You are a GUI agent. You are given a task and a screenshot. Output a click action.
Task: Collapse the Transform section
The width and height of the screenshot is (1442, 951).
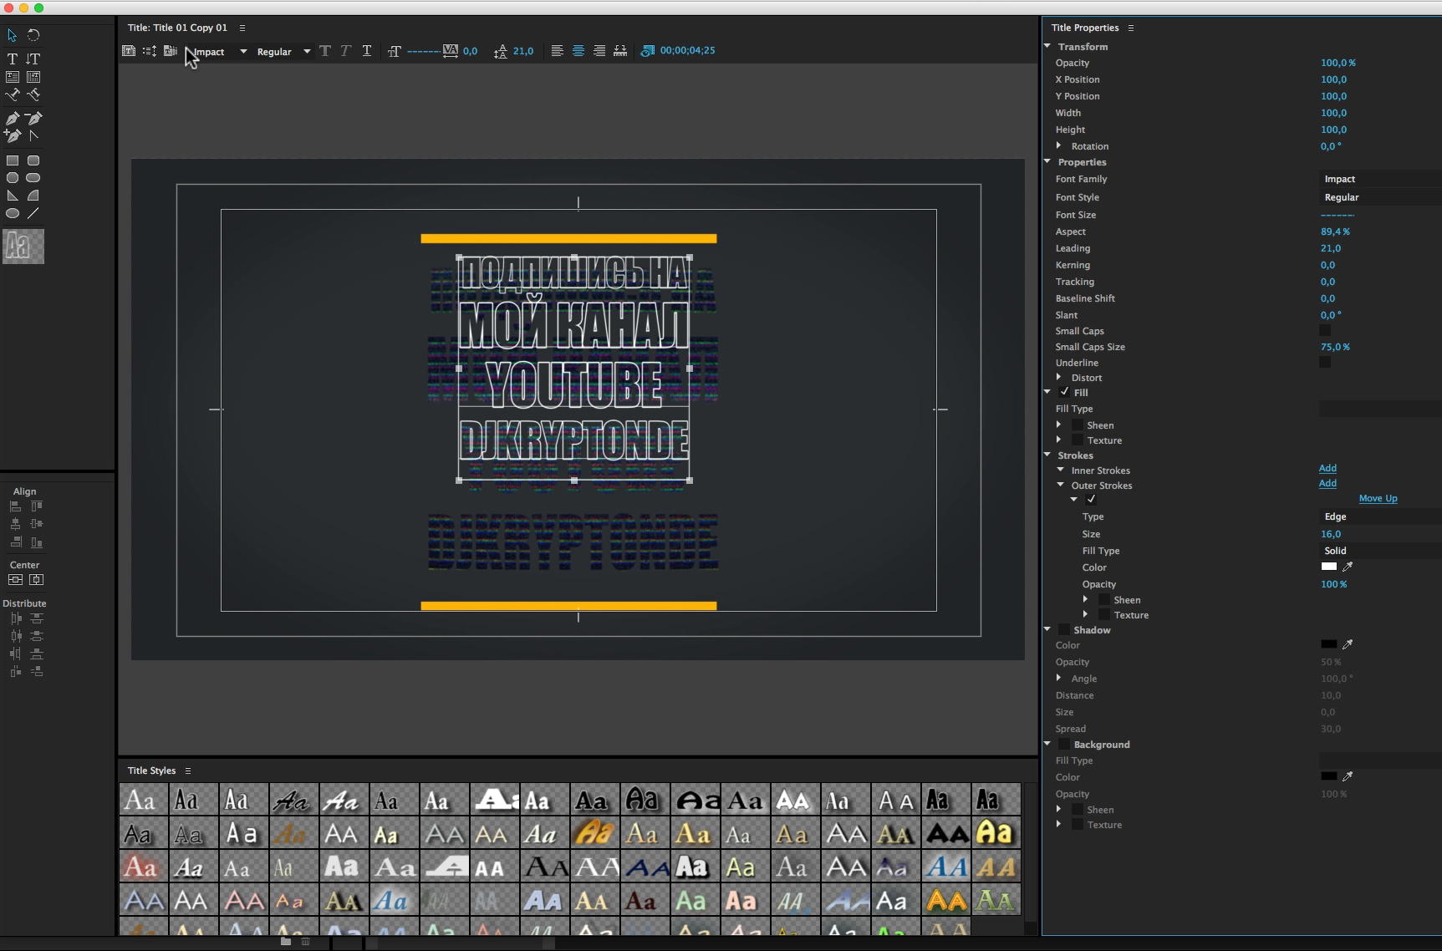[x=1047, y=46]
